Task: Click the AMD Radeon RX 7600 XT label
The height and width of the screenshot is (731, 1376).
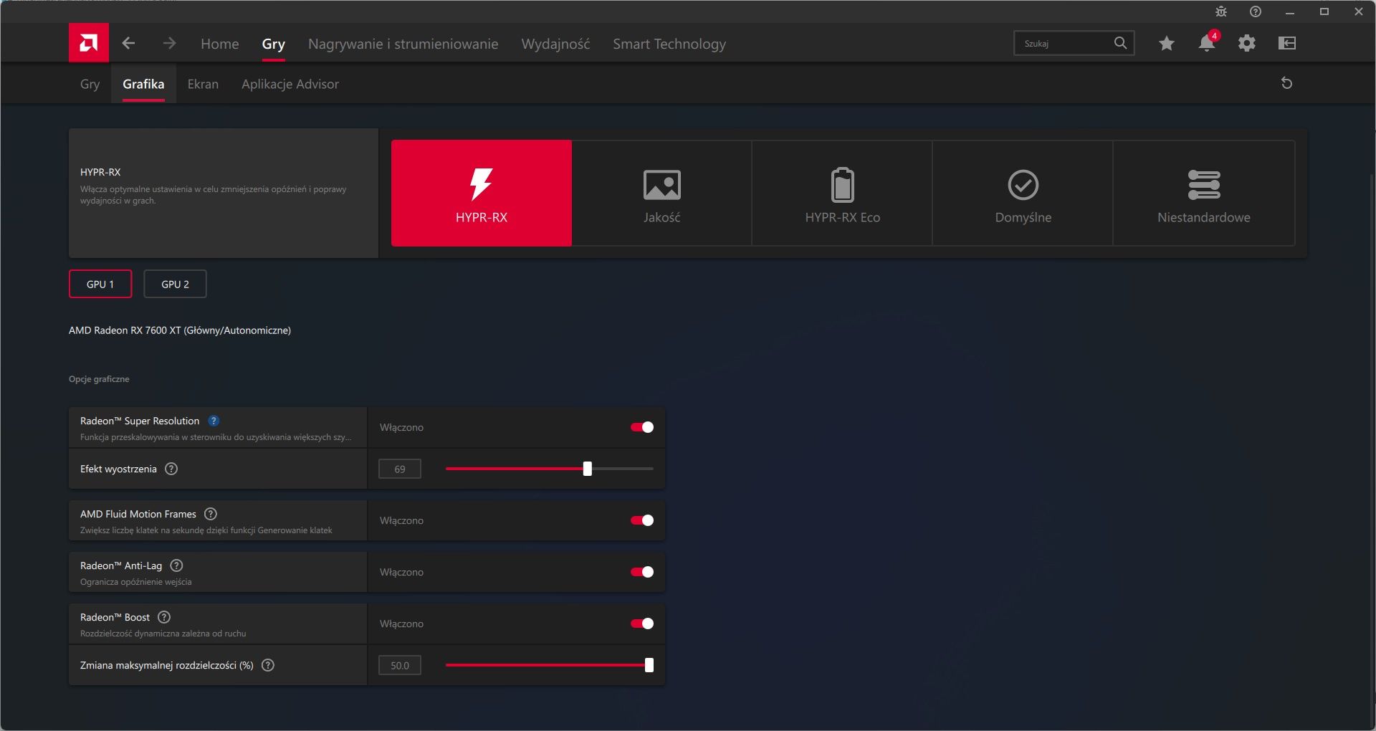Action: [x=180, y=330]
